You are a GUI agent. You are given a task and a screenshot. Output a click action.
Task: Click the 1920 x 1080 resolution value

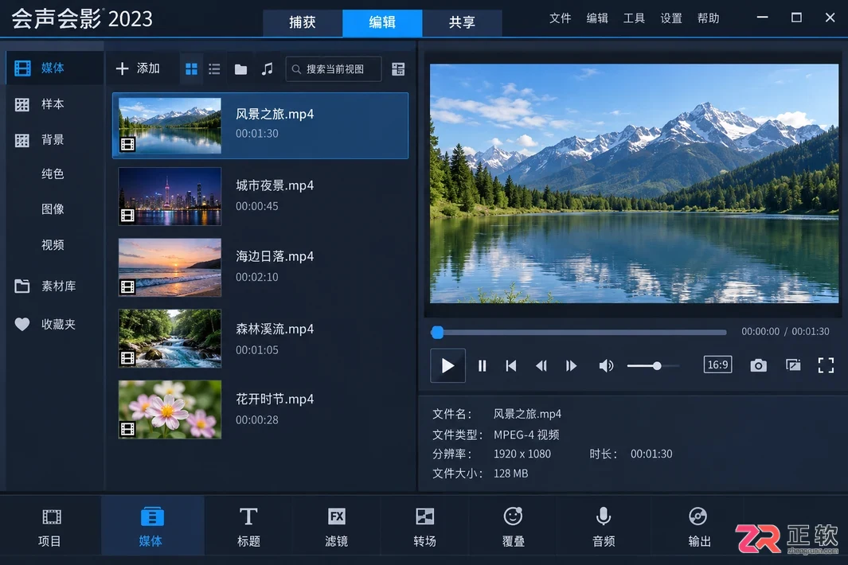point(522,454)
